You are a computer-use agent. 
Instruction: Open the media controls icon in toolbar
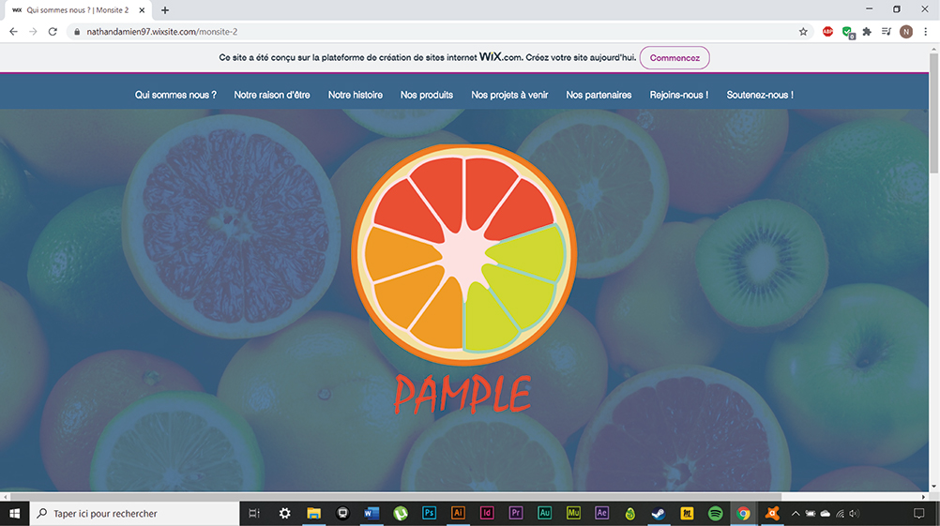(x=887, y=31)
